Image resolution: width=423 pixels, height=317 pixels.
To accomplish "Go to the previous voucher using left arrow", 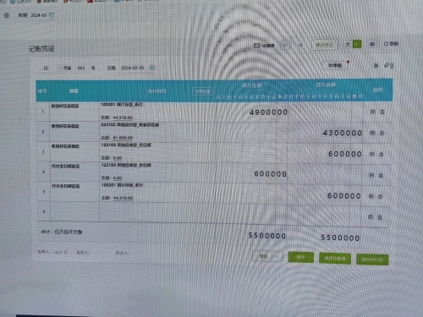I will coord(285,45).
